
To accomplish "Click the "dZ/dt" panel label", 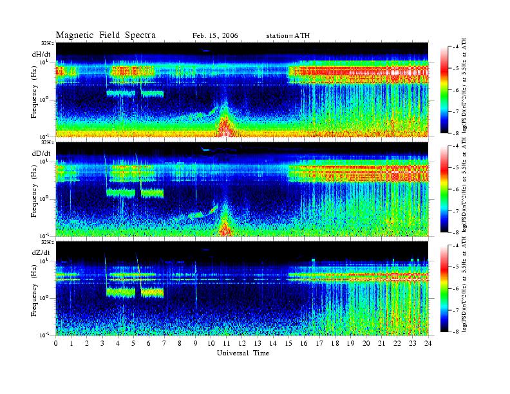I will (x=41, y=252).
